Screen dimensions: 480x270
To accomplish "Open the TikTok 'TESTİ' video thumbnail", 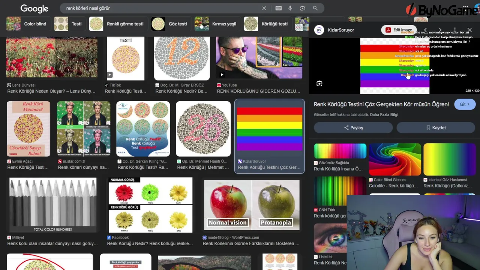I will tap(126, 58).
